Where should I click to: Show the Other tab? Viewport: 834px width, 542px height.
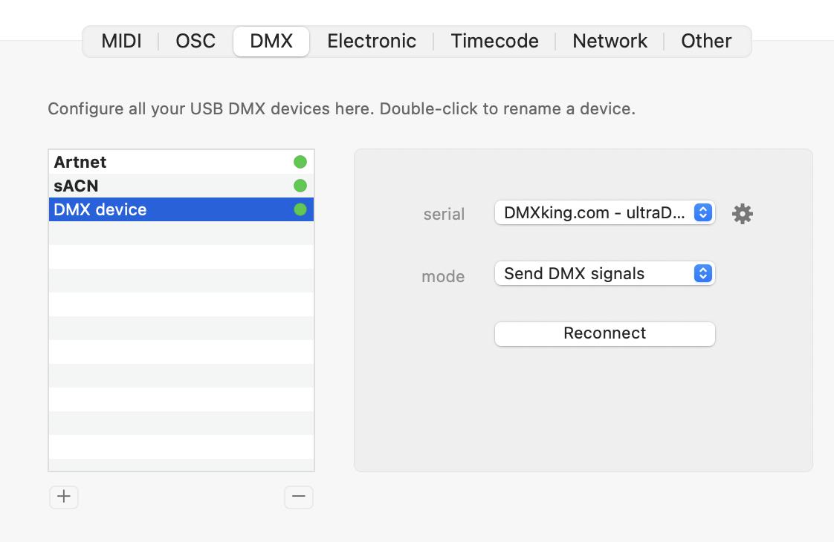click(x=706, y=41)
